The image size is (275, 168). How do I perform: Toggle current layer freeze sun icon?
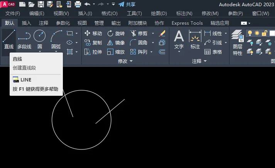[x=257, y=33]
